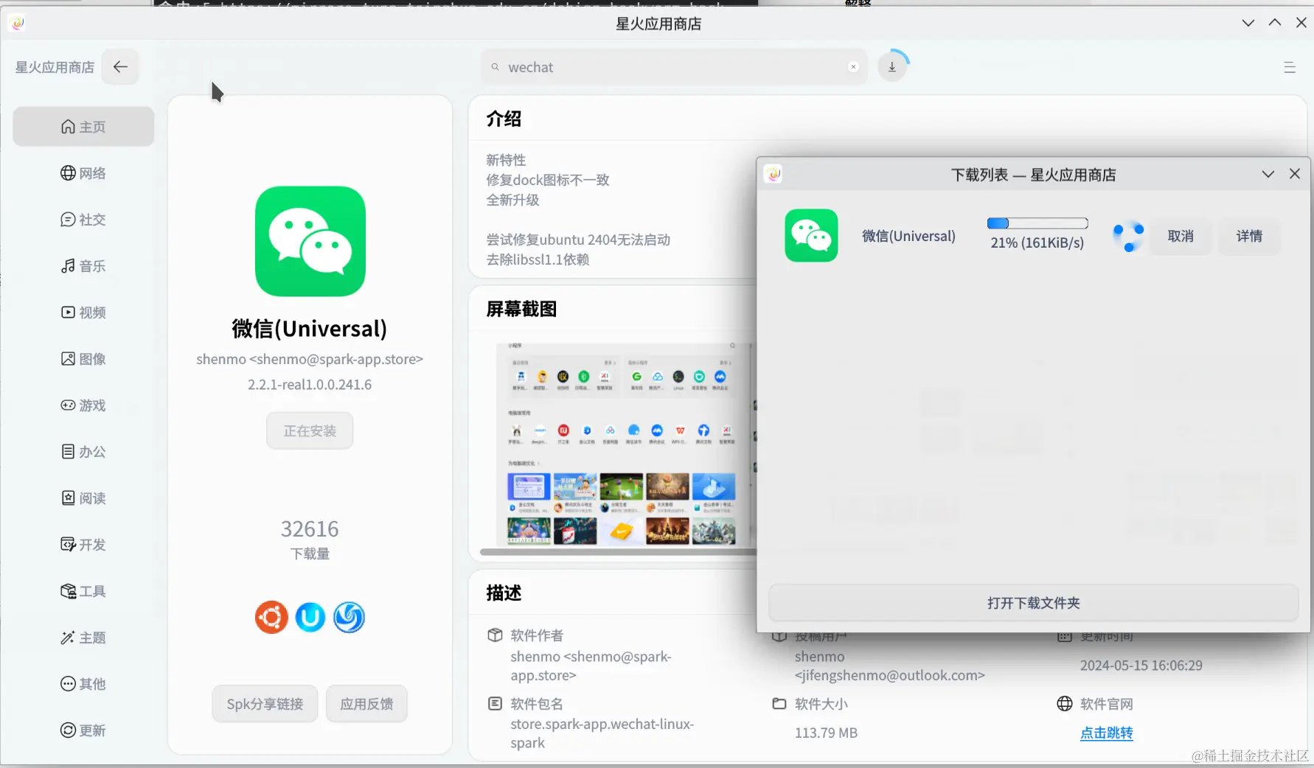Open the 视频 video category
This screenshot has width=1314, height=768.
(x=83, y=313)
